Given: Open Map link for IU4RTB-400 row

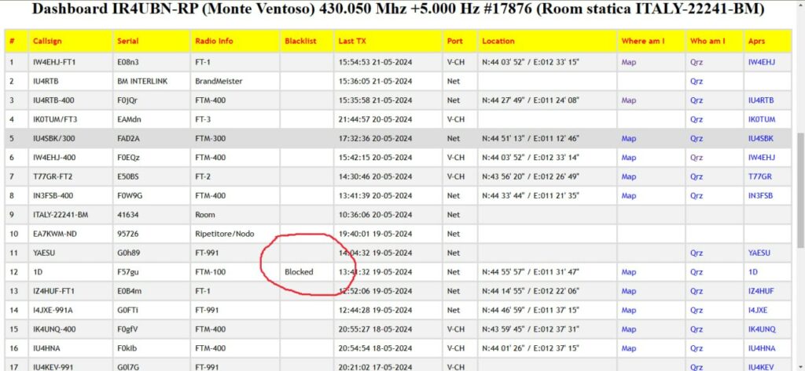Looking at the screenshot, I should 628,100.
